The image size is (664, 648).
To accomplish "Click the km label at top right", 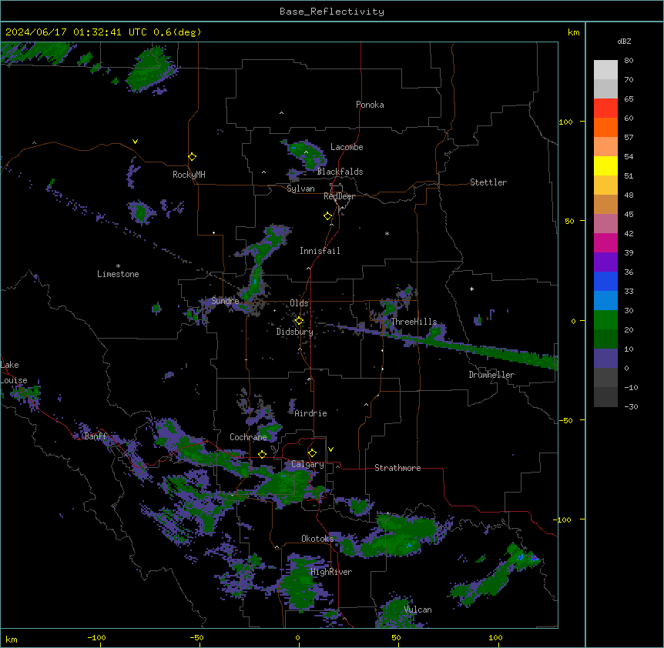I will pos(573,32).
